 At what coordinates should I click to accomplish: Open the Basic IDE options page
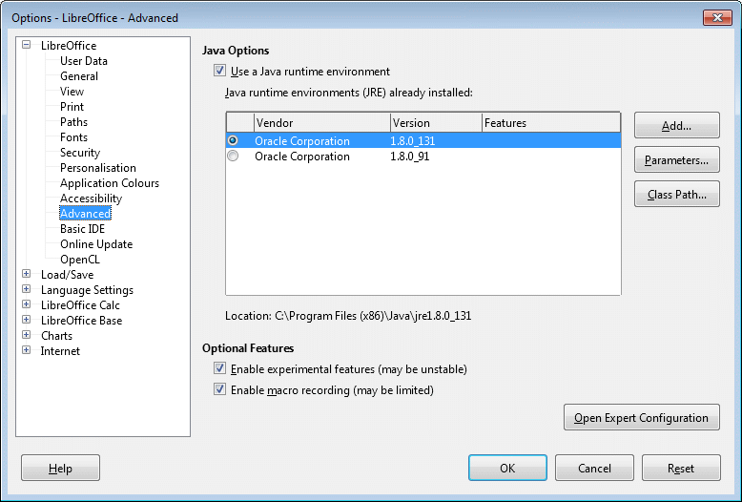tap(82, 229)
